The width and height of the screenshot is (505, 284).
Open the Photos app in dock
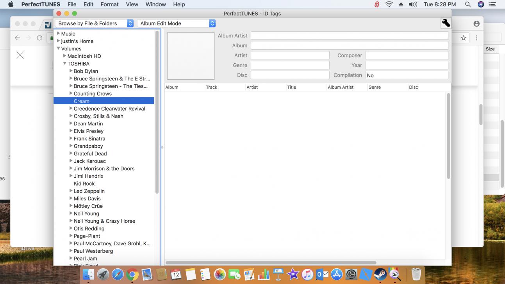pyautogui.click(x=220, y=275)
